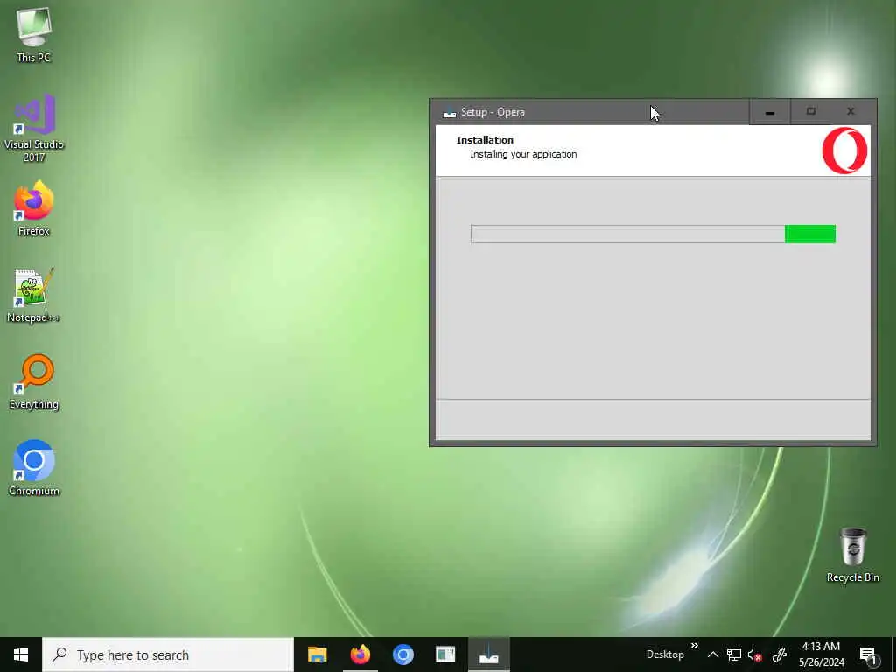Screen dimensions: 896x672
Task: Open This PC desktop icon
Action: click(x=34, y=34)
